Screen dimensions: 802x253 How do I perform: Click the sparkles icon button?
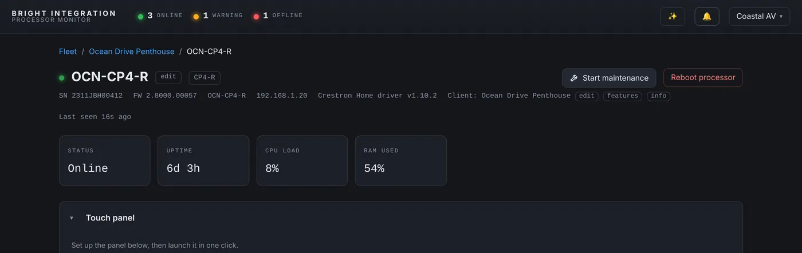673,17
